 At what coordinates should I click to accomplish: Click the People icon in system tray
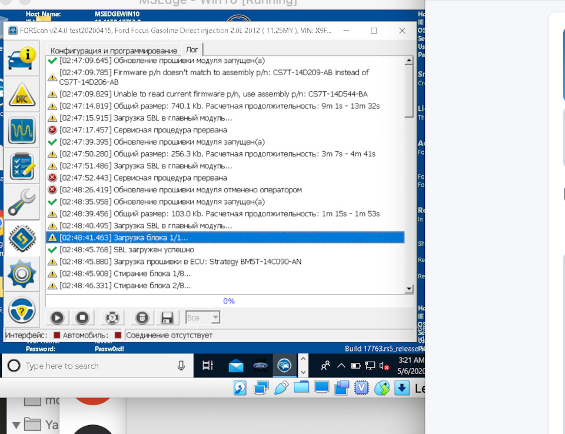(x=325, y=366)
